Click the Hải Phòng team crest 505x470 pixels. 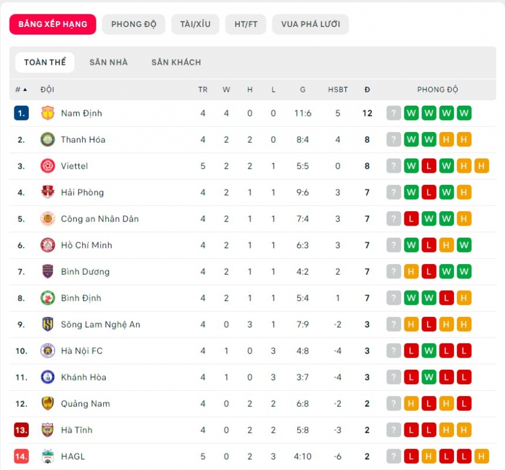pos(47,192)
